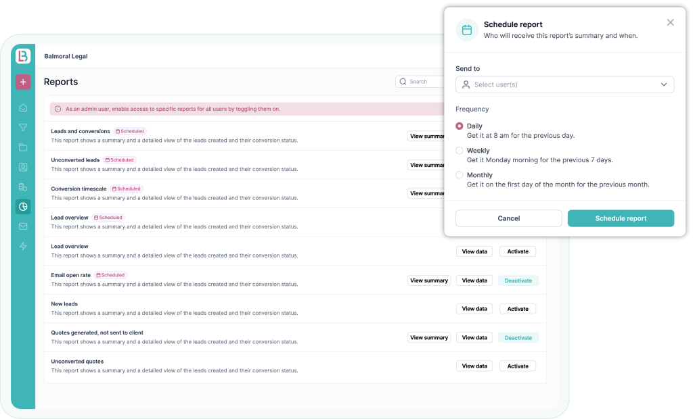Close the Schedule report dialog with X
This screenshot has width=693, height=419.
coord(670,22)
